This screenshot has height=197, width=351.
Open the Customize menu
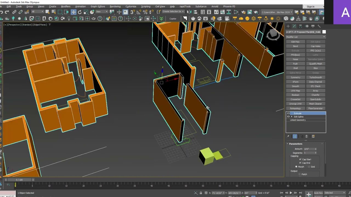click(x=131, y=6)
